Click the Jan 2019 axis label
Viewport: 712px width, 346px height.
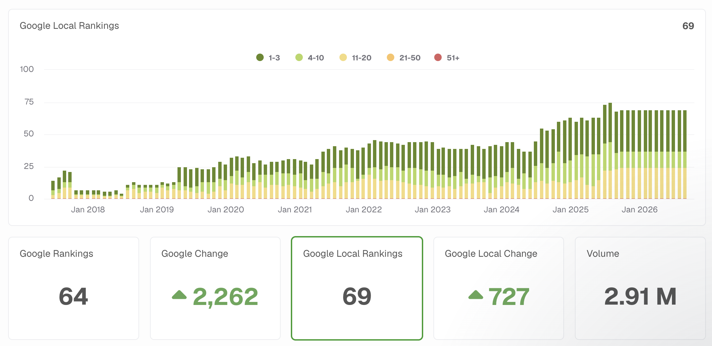157,210
